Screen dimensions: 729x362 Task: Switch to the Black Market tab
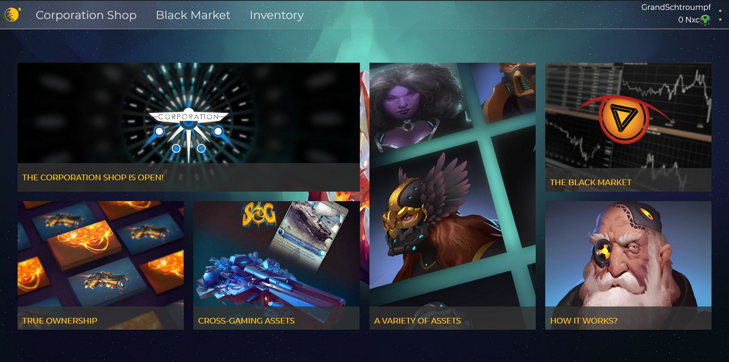(x=193, y=15)
